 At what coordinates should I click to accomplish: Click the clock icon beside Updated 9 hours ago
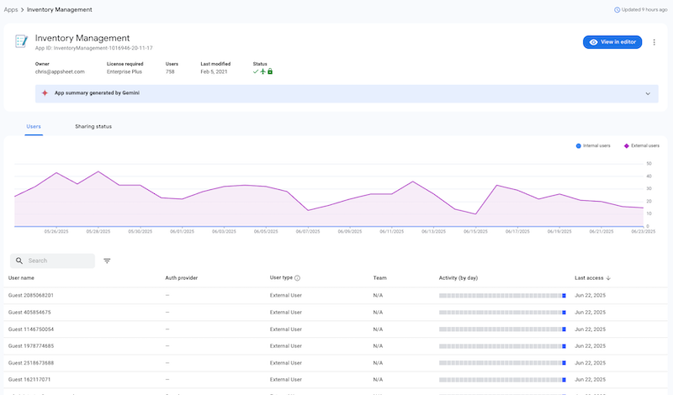pos(617,9)
